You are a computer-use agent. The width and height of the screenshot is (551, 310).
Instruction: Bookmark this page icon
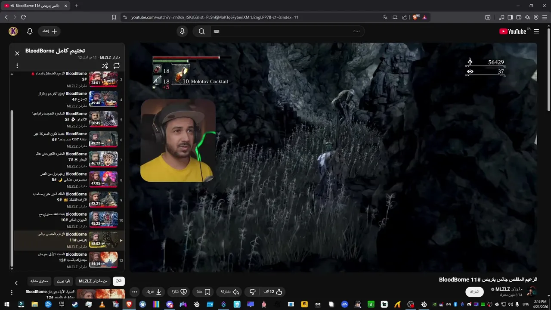pyautogui.click(x=114, y=17)
